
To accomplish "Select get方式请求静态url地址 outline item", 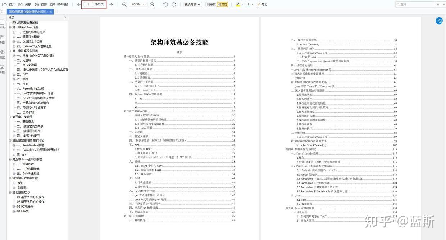I will point(35,93).
